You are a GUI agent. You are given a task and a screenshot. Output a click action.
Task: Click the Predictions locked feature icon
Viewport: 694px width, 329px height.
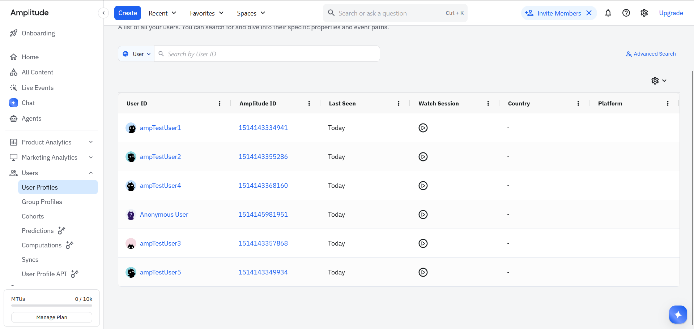(62, 230)
